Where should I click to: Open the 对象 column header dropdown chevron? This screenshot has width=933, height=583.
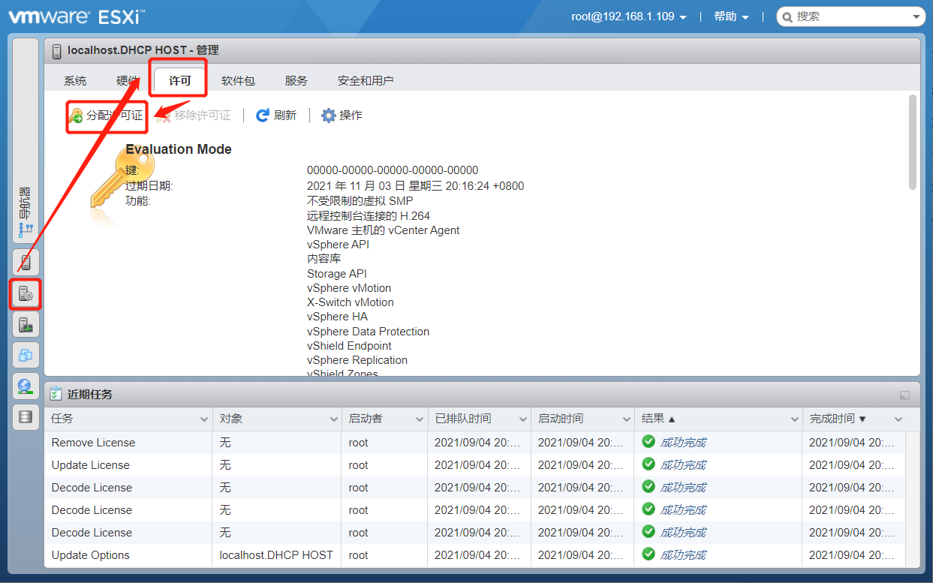pyautogui.click(x=333, y=419)
